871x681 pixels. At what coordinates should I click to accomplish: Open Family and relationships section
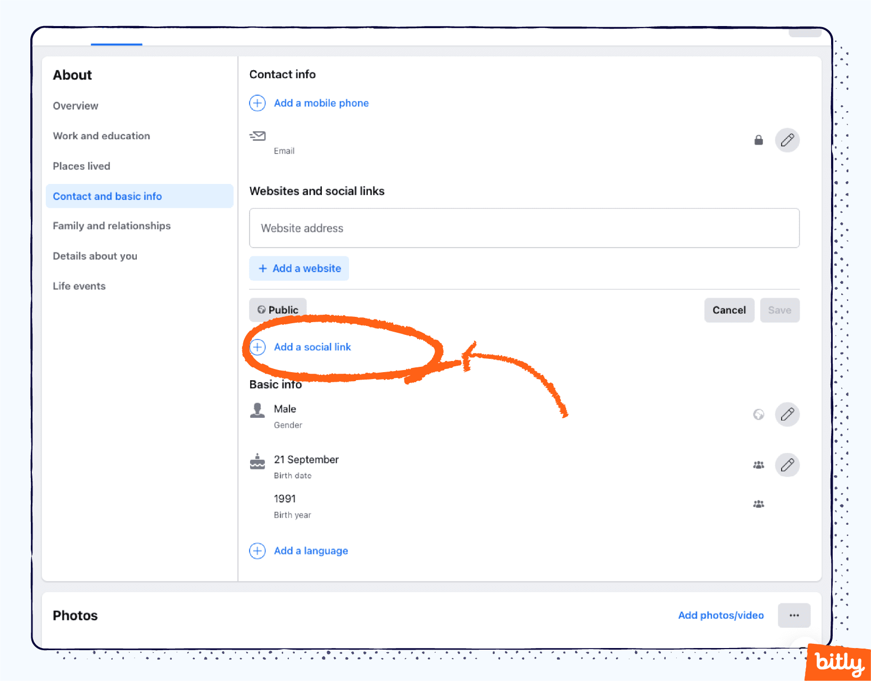coord(112,225)
